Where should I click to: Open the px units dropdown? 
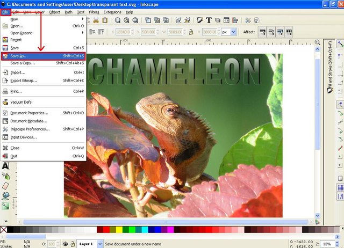228,32
